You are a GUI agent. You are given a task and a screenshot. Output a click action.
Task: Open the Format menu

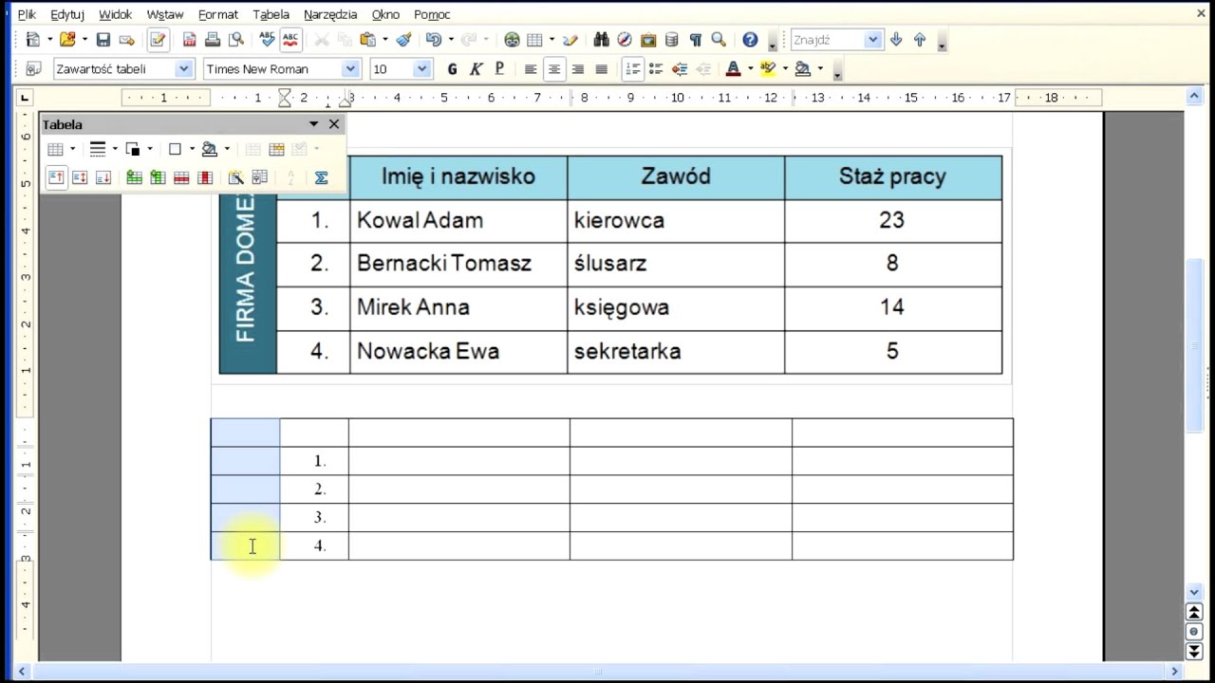click(218, 14)
